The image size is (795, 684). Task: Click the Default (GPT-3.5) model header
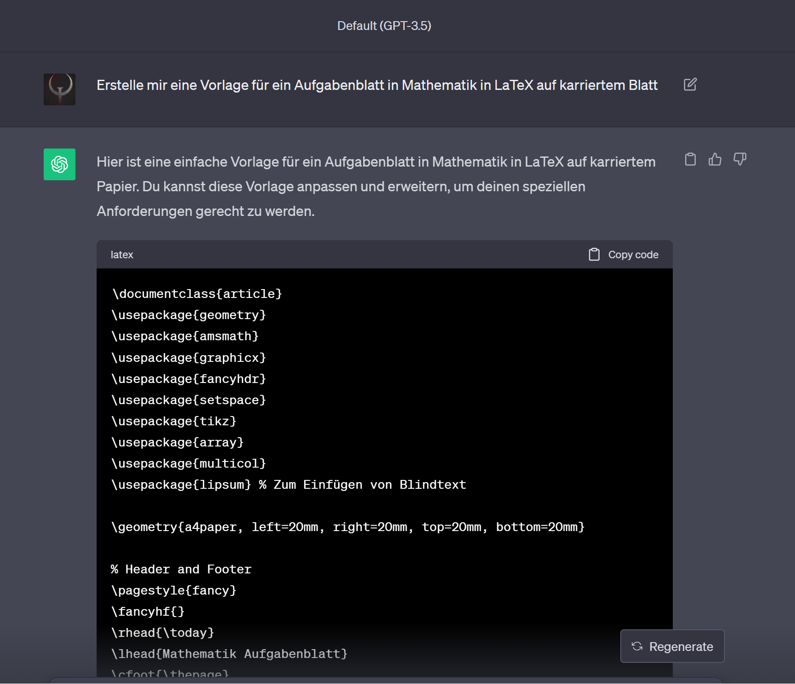pos(384,26)
